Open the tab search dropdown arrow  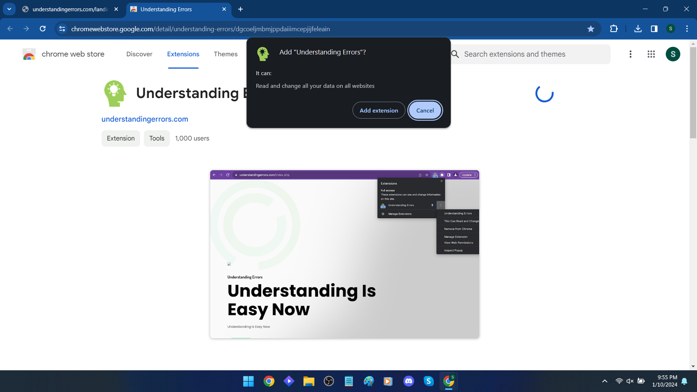pos(9,9)
